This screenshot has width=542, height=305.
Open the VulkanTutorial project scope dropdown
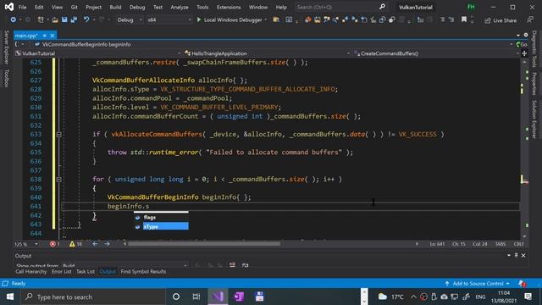click(98, 53)
